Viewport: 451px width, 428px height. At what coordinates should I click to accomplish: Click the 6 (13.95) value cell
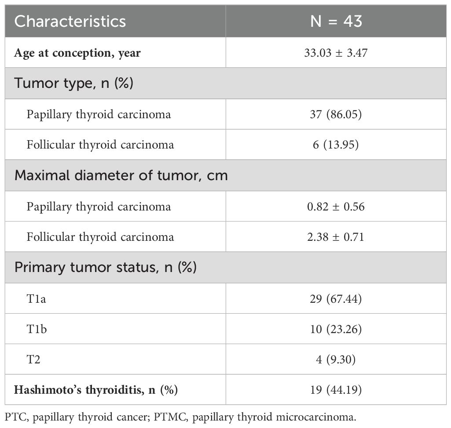pyautogui.click(x=336, y=145)
